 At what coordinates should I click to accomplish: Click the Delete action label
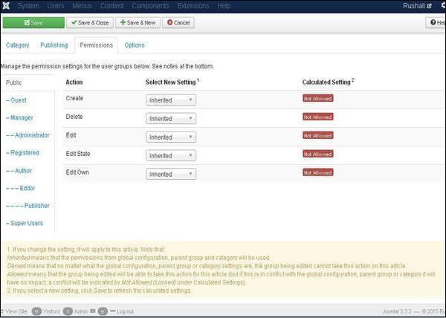(x=74, y=117)
